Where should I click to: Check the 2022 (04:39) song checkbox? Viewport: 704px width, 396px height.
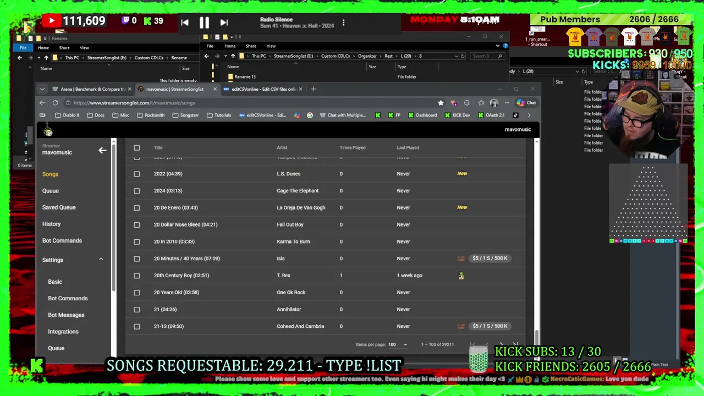click(137, 174)
